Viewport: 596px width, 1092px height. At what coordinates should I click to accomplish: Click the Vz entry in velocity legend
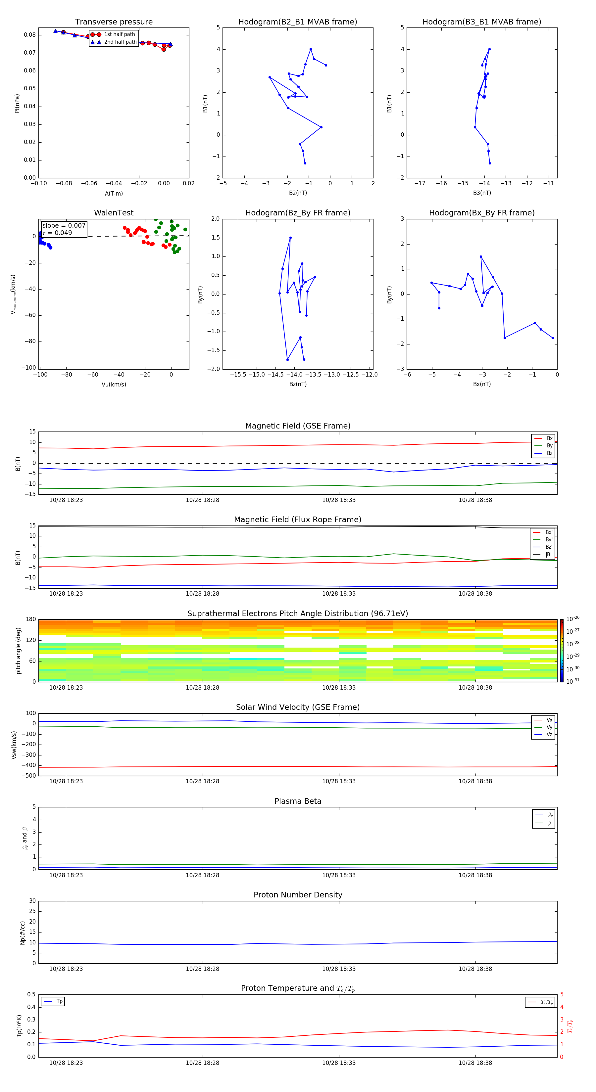543,735
